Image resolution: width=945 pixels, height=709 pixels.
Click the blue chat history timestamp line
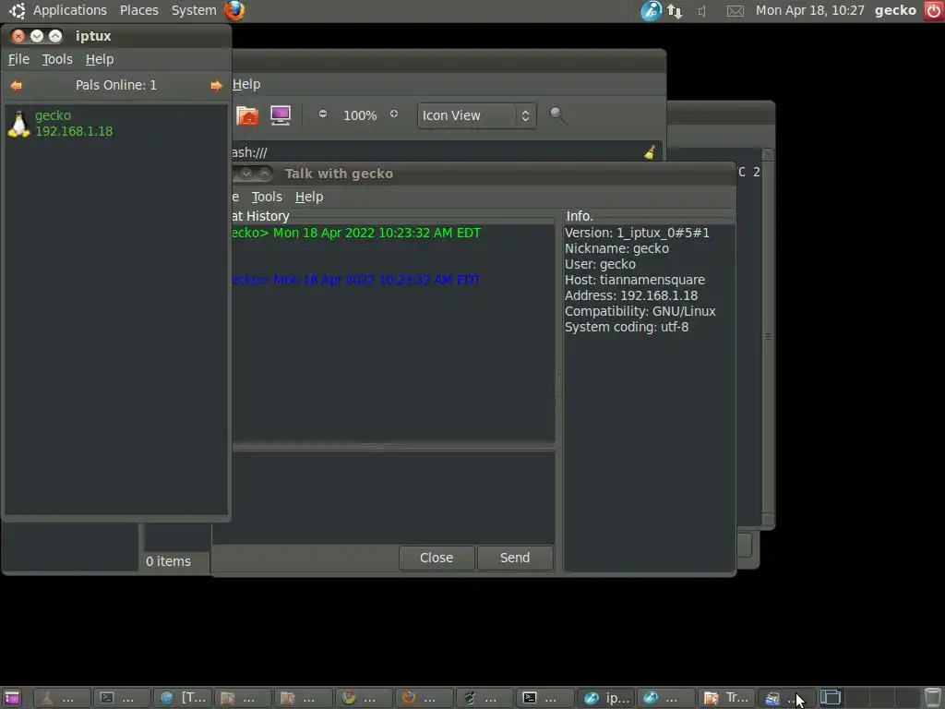[x=357, y=280]
